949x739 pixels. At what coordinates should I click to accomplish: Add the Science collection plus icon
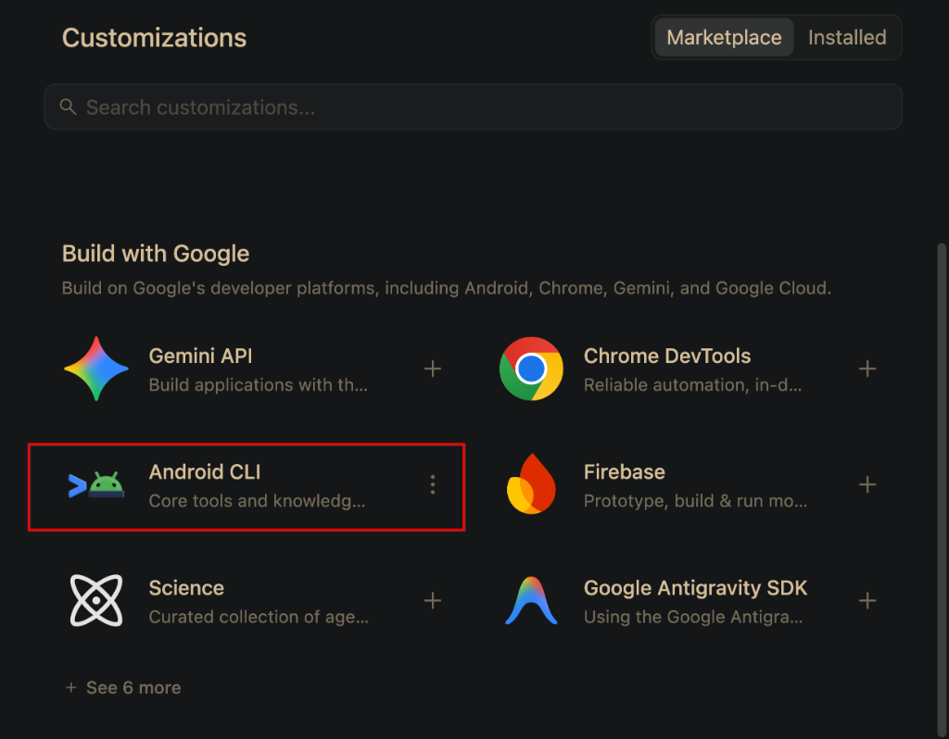coord(433,600)
